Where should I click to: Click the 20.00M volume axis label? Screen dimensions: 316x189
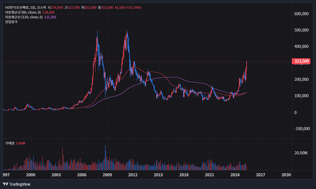[x=301, y=153]
